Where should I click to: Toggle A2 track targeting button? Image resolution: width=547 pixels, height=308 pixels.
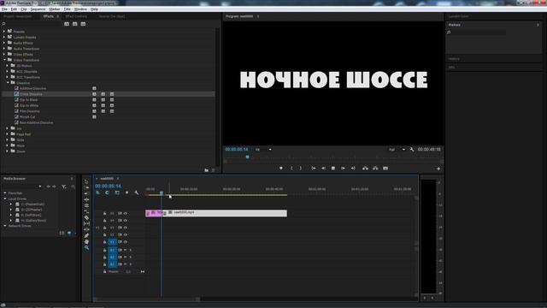112,258
